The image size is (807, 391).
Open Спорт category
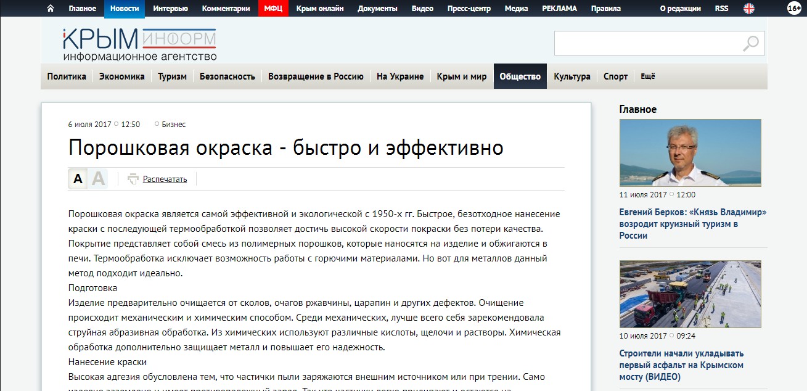615,76
